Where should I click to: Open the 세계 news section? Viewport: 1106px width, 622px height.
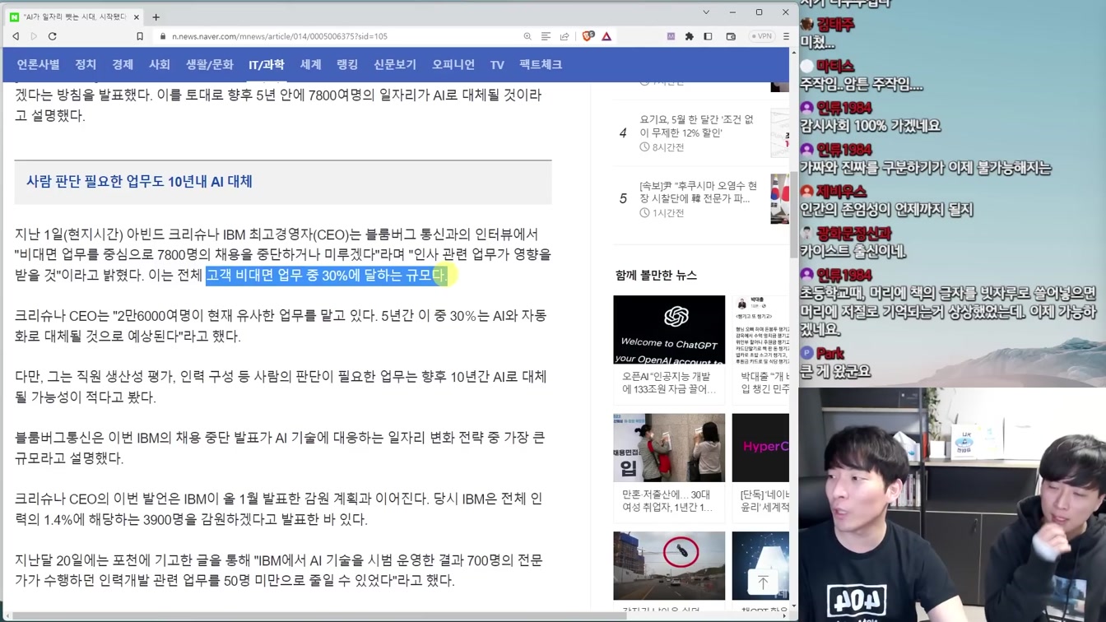point(310,64)
